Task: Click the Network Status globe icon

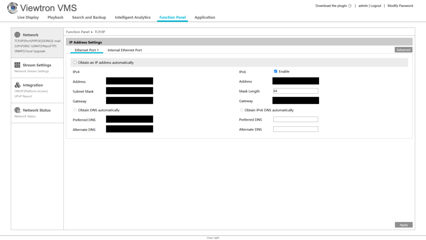Action: (17, 110)
